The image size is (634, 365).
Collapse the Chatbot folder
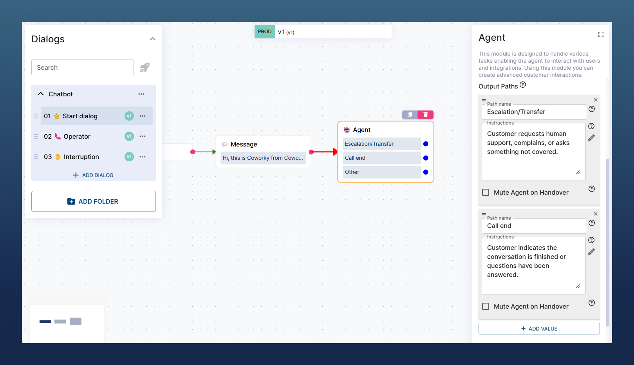(41, 94)
